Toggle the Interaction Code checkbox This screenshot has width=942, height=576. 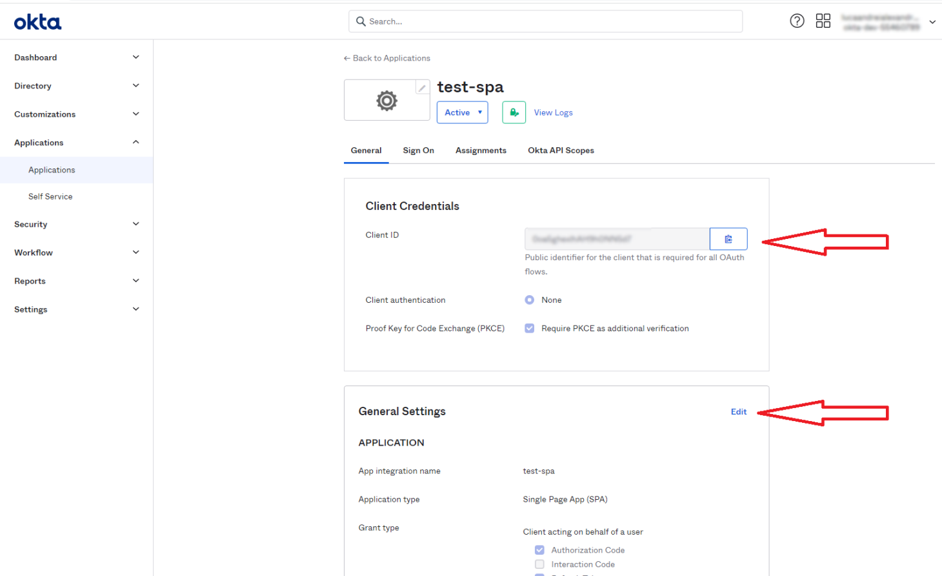point(539,564)
